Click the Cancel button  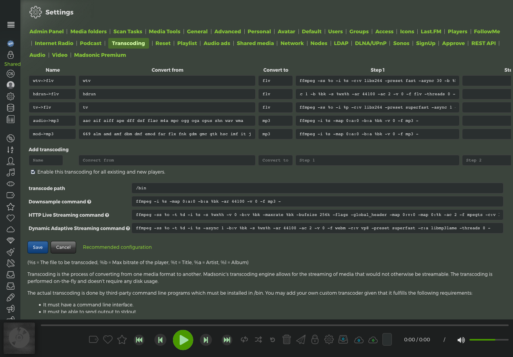[63, 247]
